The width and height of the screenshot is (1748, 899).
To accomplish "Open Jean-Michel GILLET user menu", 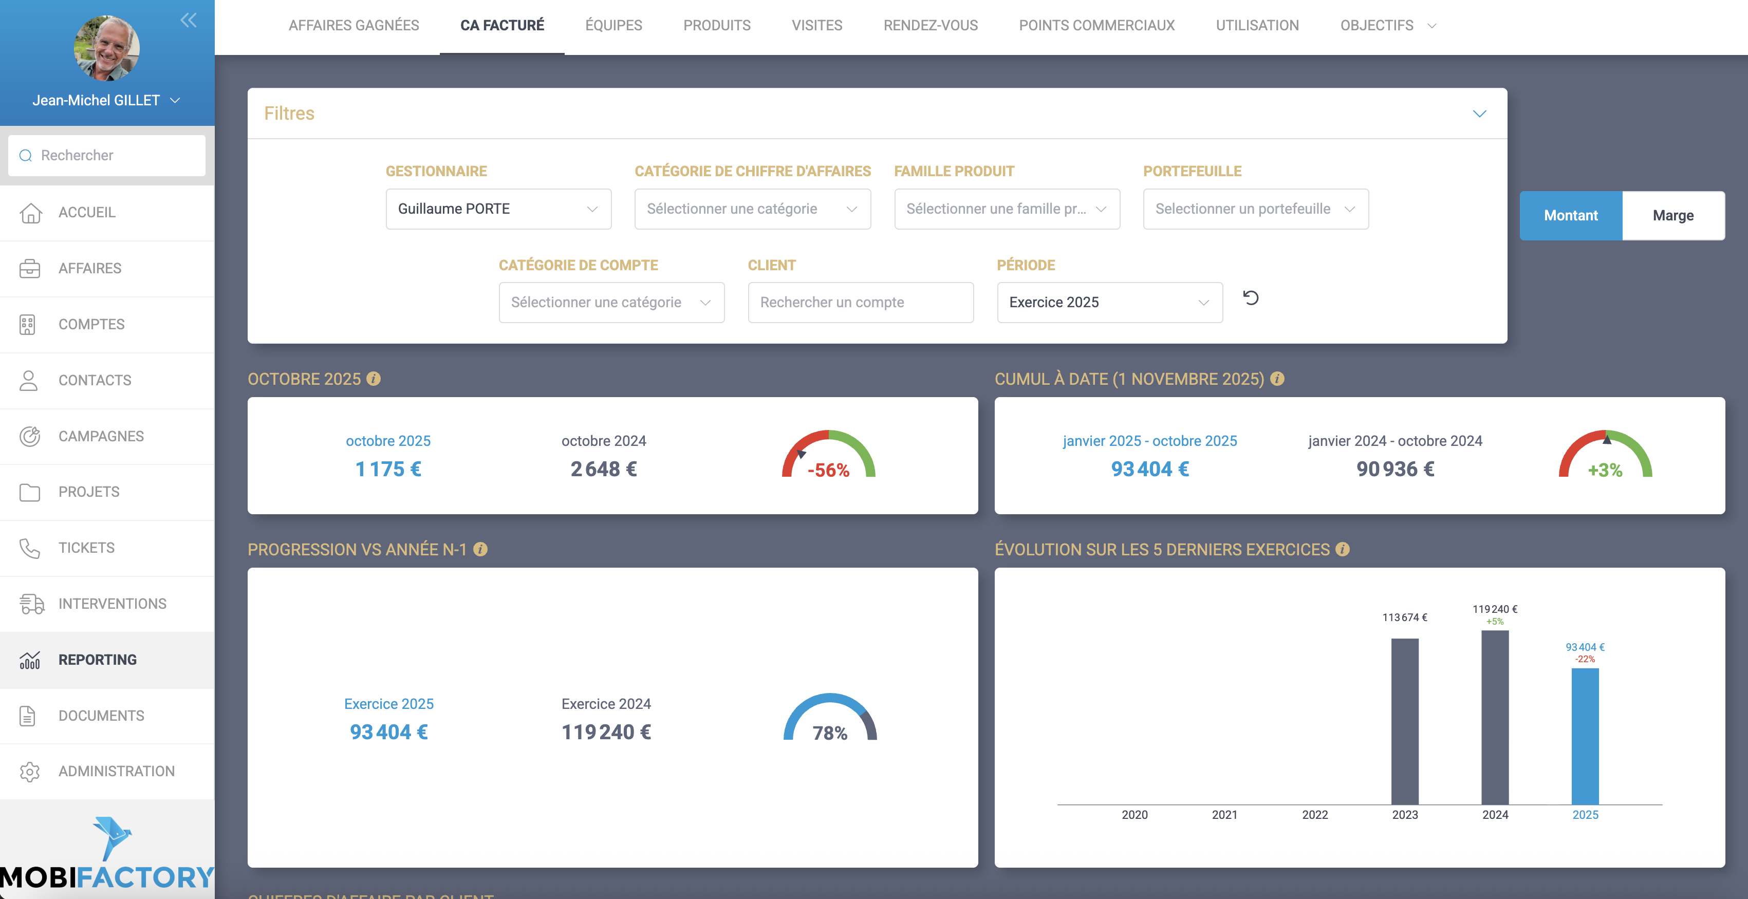I will [106, 100].
